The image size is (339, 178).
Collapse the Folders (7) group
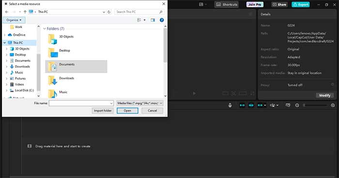coord(45,29)
